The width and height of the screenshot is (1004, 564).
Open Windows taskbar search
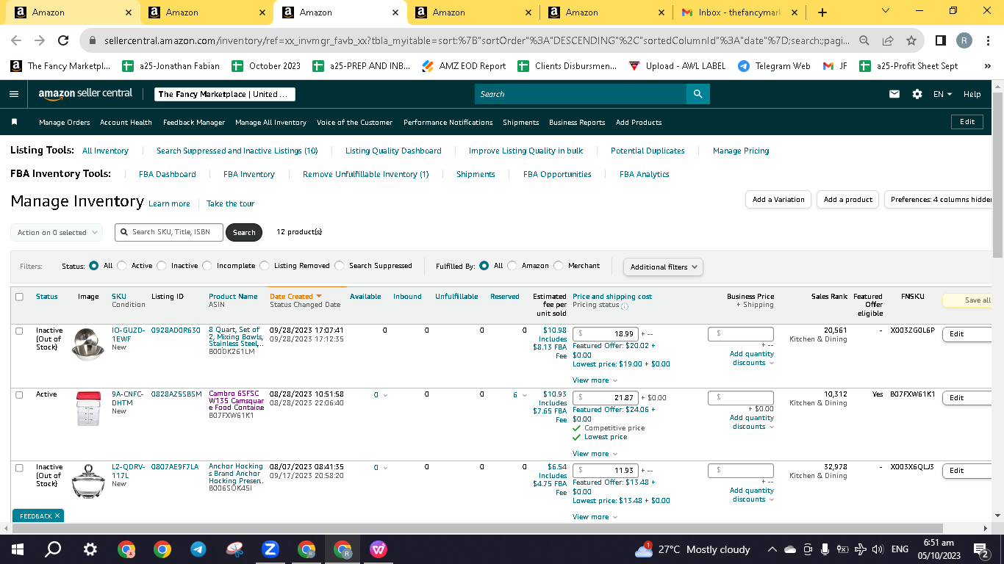click(x=53, y=549)
